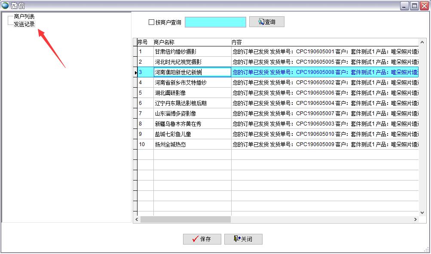Screen dimensions: 431x254
Task: Click the WeChat globe icon in title bar
Action: (x=5, y=6)
